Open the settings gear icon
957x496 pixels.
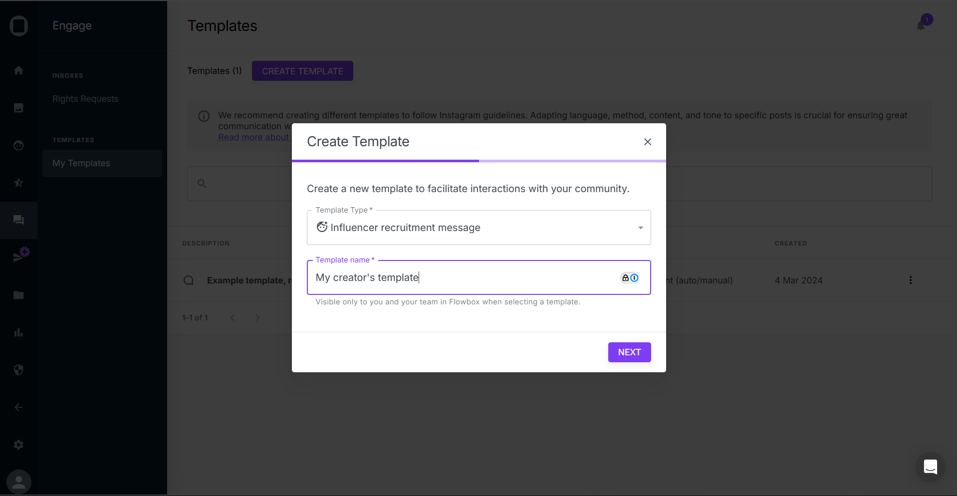click(18, 445)
